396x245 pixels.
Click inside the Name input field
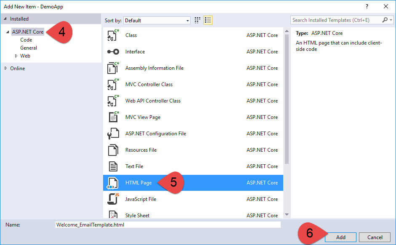(168, 224)
